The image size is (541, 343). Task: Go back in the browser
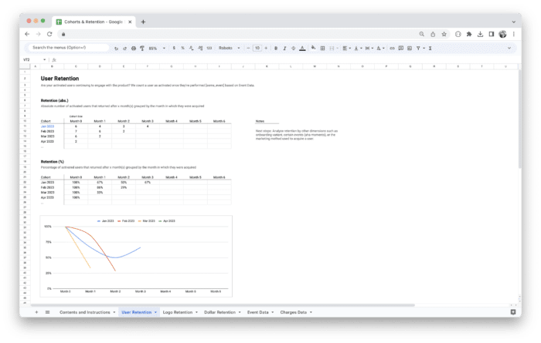coord(27,34)
